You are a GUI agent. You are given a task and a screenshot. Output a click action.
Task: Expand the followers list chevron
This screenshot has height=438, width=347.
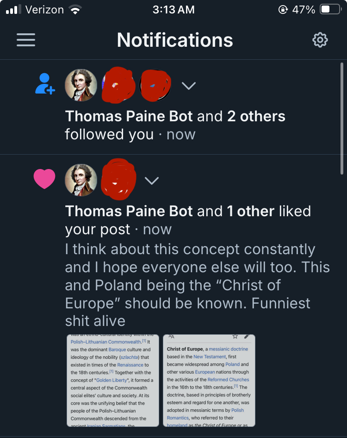188,86
